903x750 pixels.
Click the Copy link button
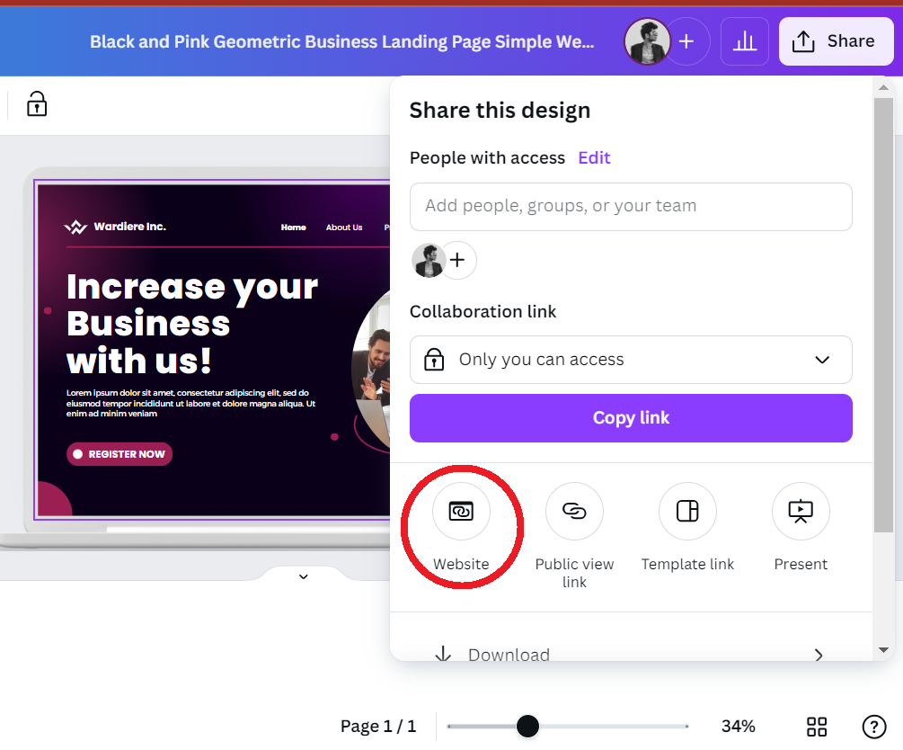click(630, 417)
